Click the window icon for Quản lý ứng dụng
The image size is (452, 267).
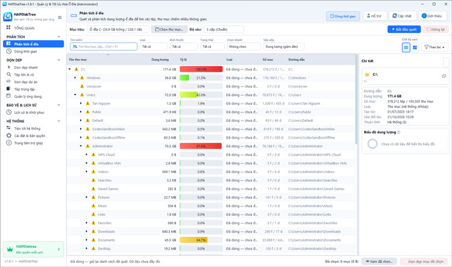tap(8, 96)
